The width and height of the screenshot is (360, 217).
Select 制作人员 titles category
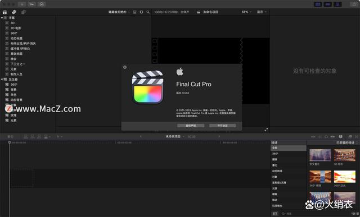pyautogui.click(x=16, y=75)
